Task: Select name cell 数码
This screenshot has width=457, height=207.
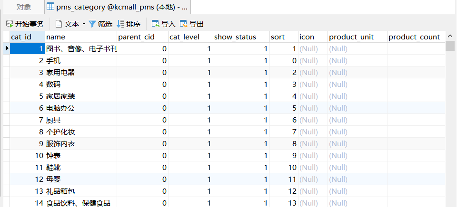Action: tap(81, 85)
